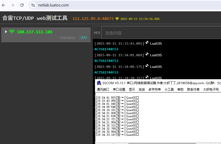Screen dimensions: 221x144
Task: Toggle the HEX send mode
Action: tap(97, 33)
